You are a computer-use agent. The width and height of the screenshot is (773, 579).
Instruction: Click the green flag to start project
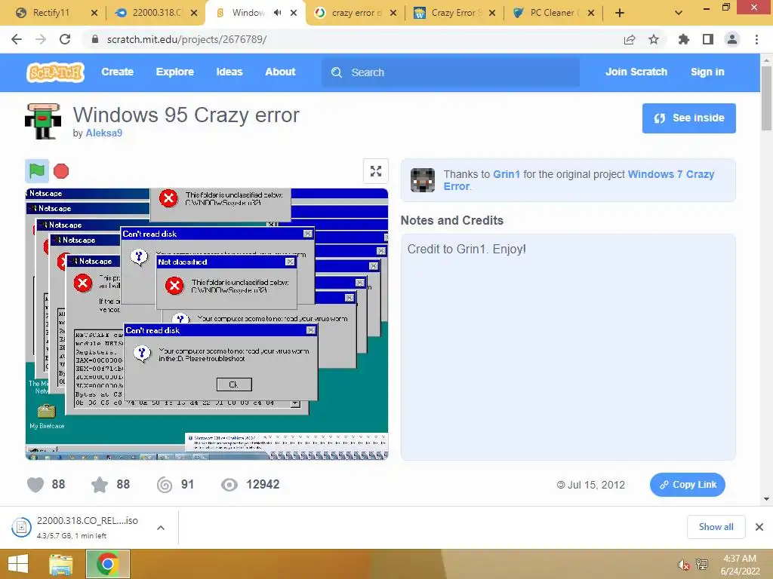pyautogui.click(x=37, y=171)
